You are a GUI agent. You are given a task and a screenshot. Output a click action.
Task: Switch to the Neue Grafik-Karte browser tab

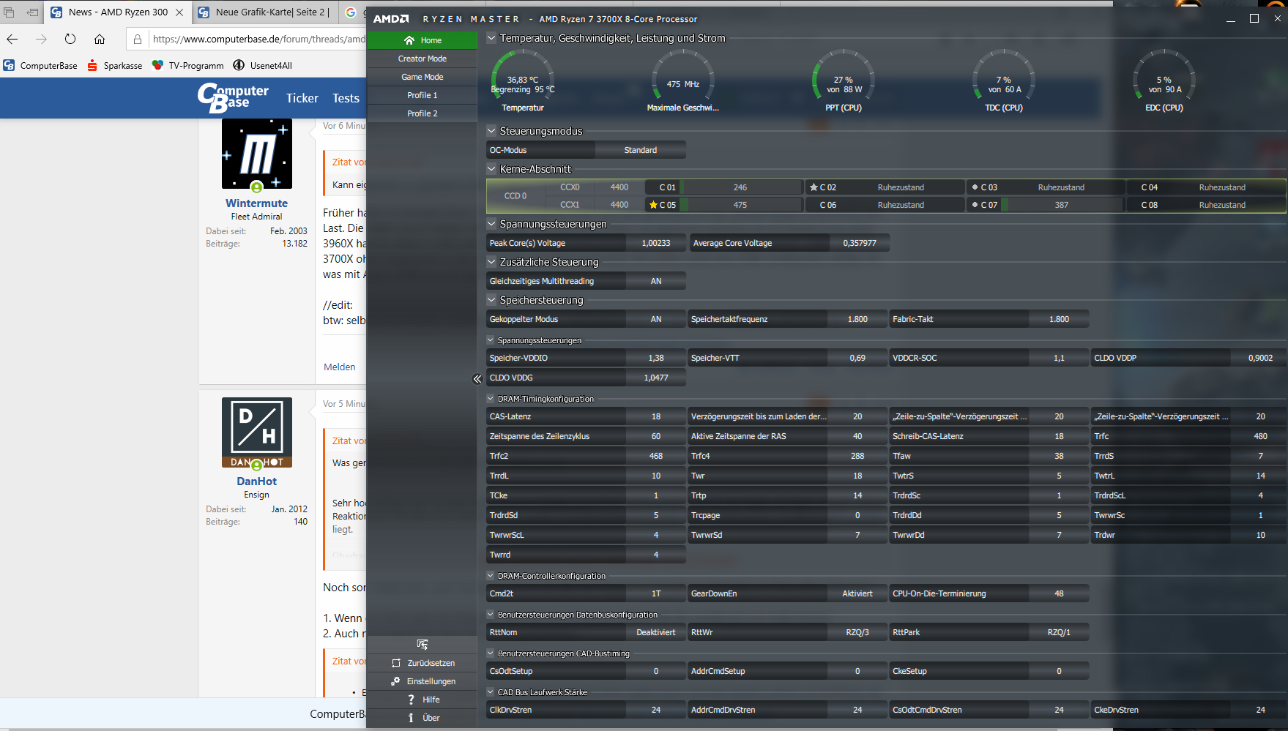point(265,12)
